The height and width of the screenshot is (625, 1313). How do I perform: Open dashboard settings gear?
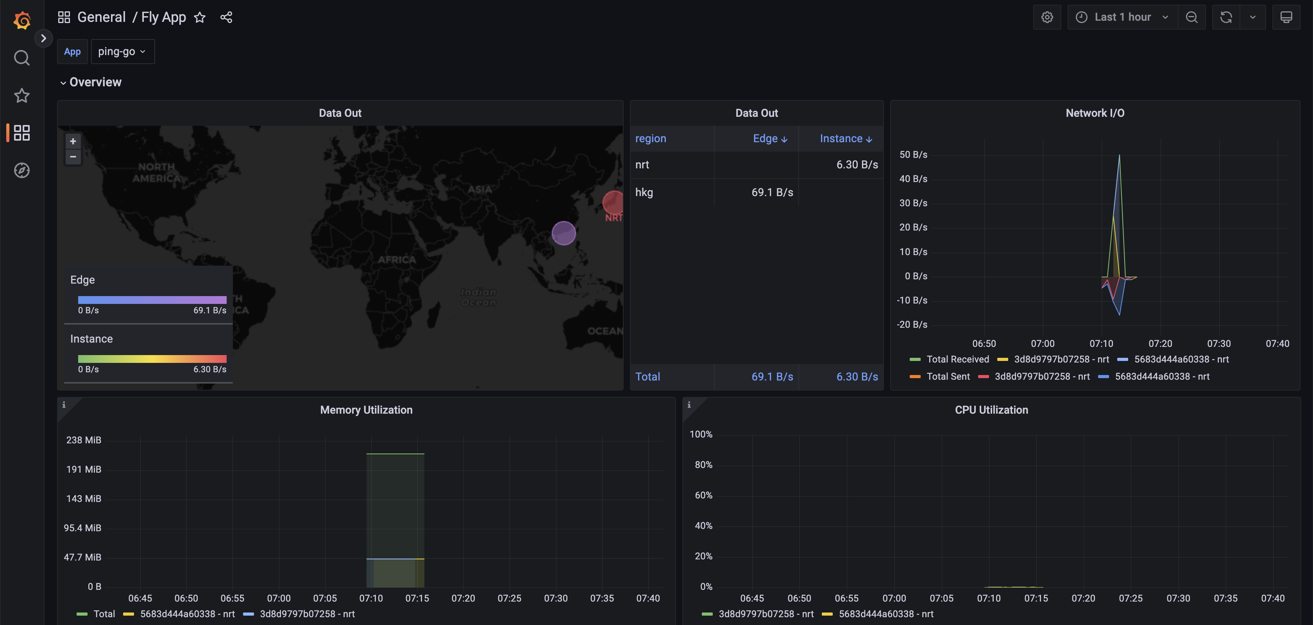click(1047, 17)
